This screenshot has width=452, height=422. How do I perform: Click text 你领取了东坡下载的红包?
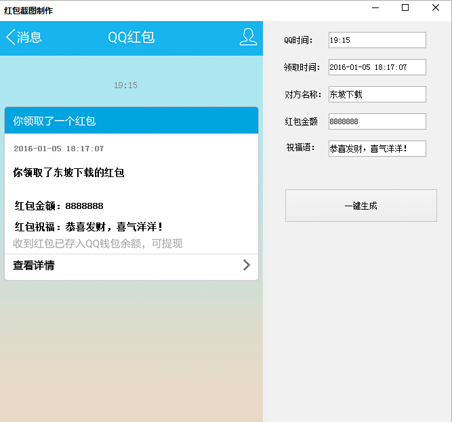[x=68, y=172]
